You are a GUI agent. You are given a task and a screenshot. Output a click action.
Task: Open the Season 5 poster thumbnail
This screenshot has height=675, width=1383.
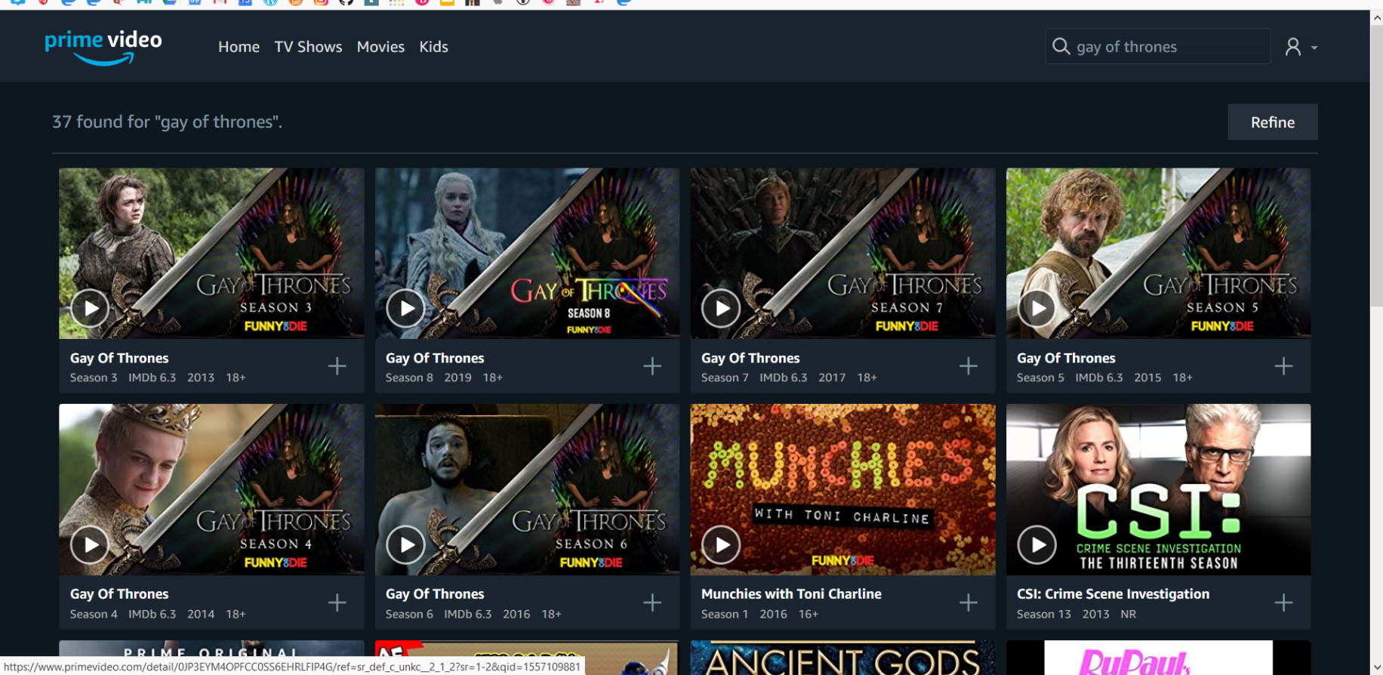point(1158,253)
